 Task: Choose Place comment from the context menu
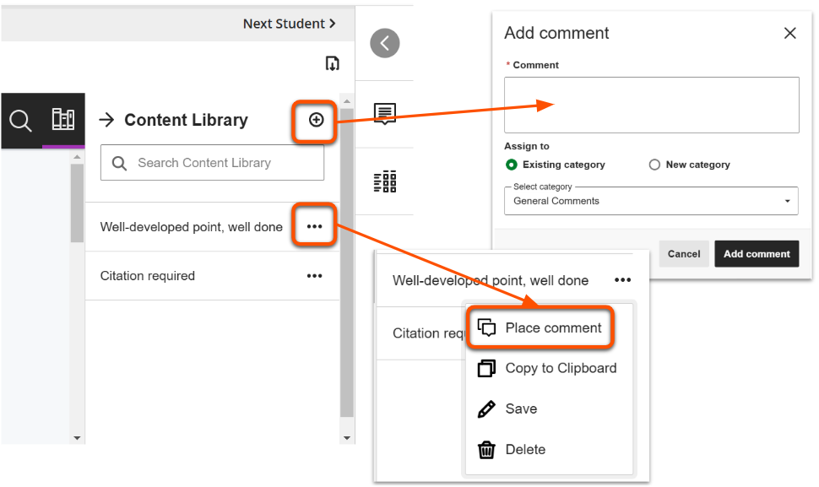point(540,327)
